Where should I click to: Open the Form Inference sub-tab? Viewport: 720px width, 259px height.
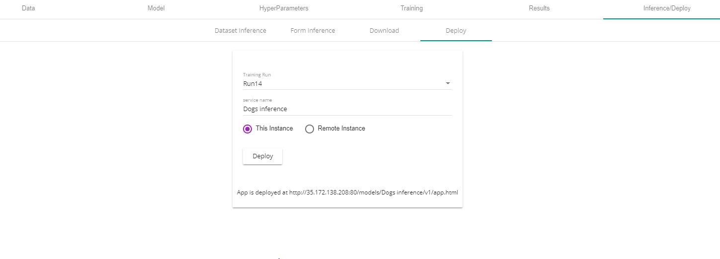coord(313,31)
